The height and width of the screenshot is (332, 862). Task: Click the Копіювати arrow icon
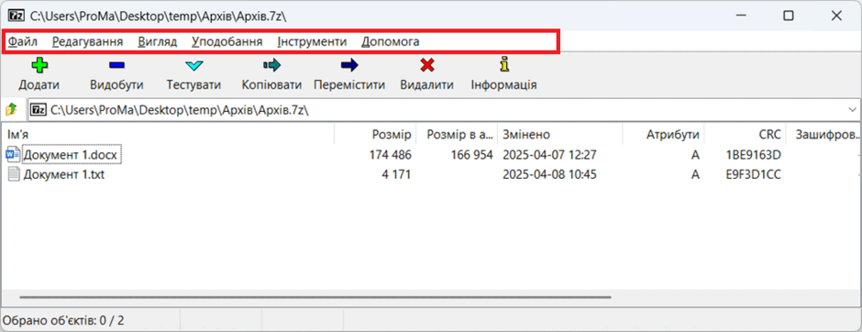tap(271, 66)
